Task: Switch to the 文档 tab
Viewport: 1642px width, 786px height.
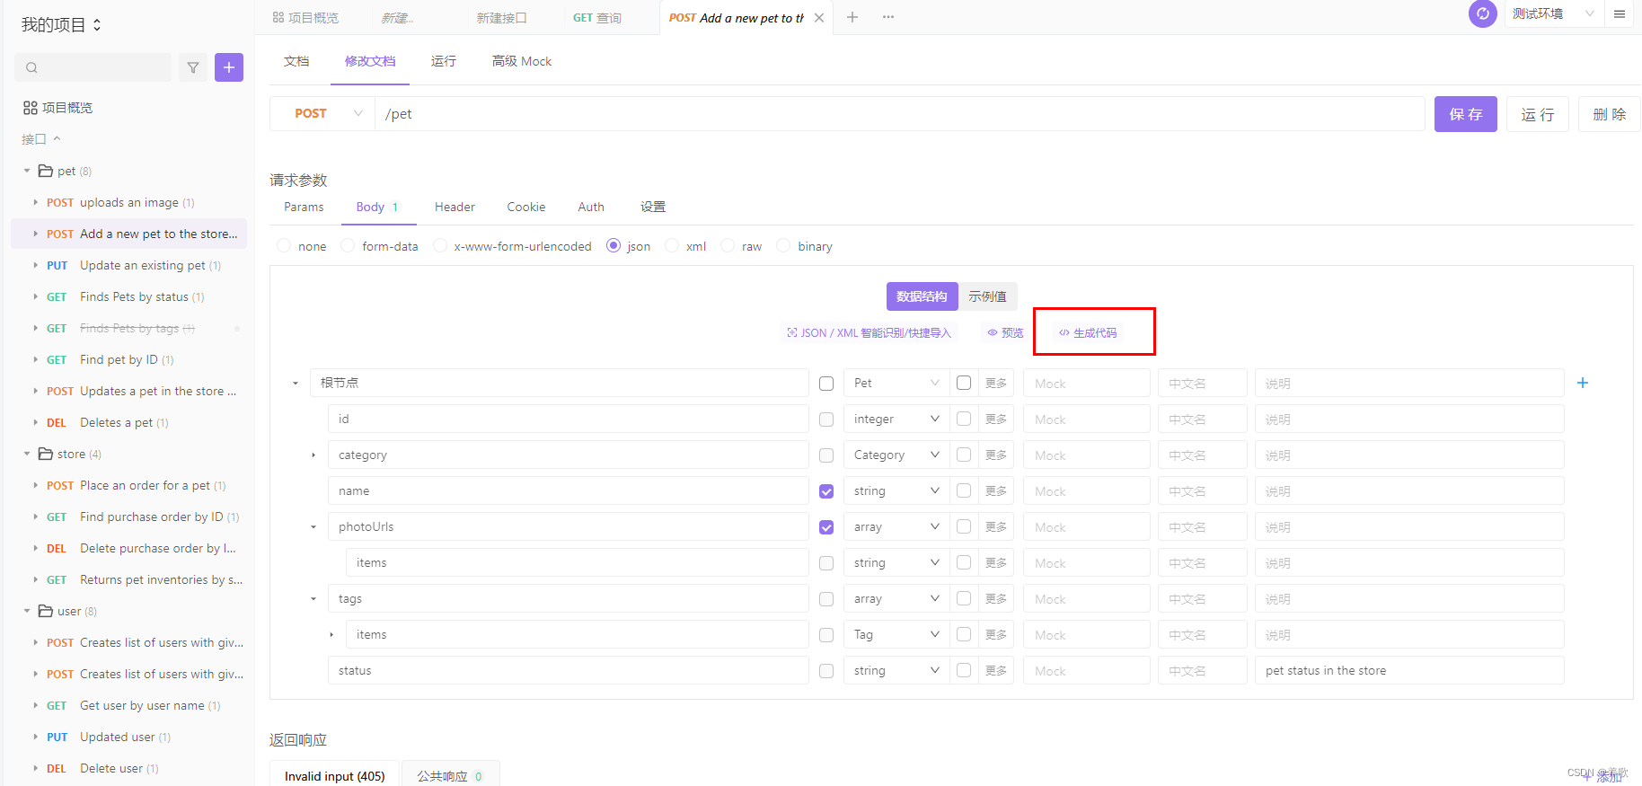Action: (296, 61)
